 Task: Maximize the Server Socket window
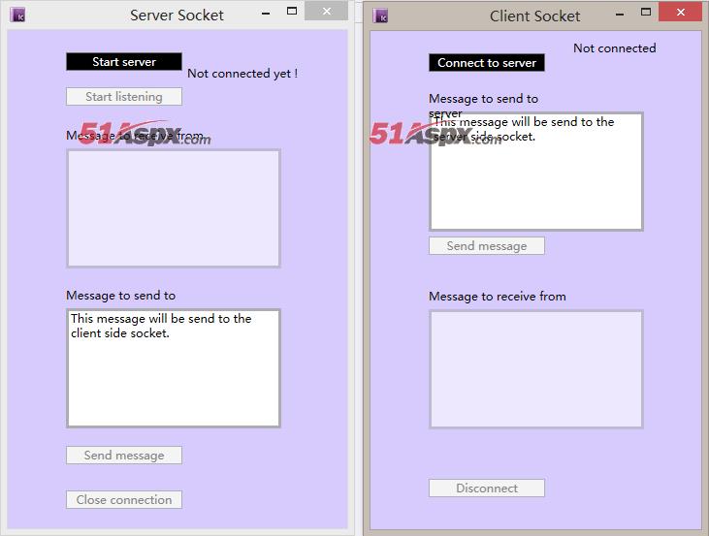click(x=292, y=12)
